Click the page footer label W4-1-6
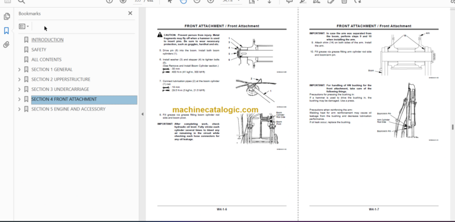The image size is (455, 222). coord(222,209)
